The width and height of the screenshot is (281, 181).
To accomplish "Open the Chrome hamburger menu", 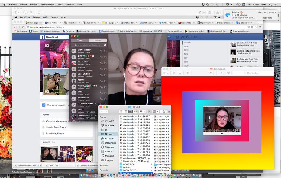I will [260, 27].
